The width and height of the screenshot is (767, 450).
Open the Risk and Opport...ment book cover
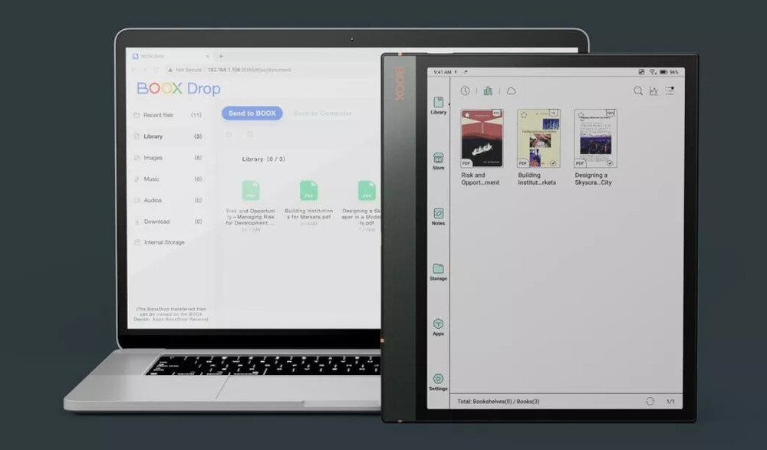click(x=482, y=139)
